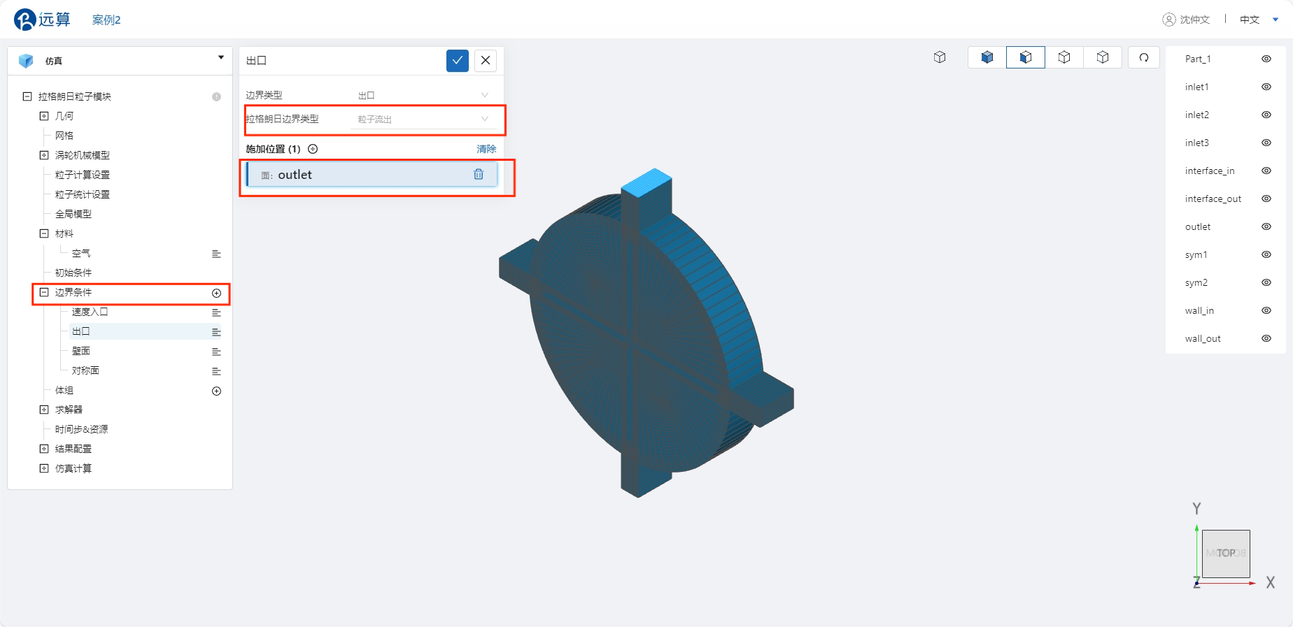
Task: Open the language dropdown 中文
Action: tap(1259, 20)
